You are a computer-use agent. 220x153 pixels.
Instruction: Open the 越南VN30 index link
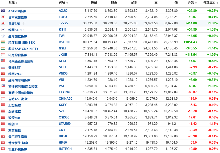(x=15, y=74)
